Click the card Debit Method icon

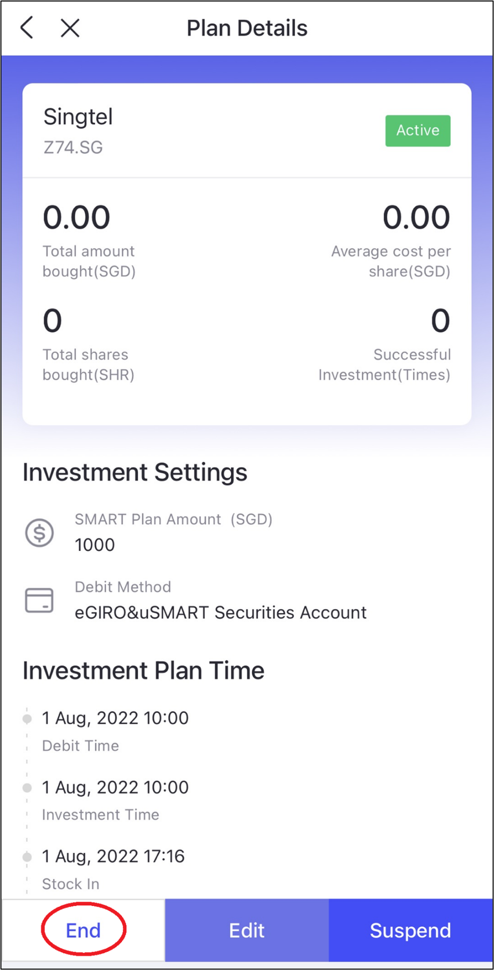tap(39, 600)
